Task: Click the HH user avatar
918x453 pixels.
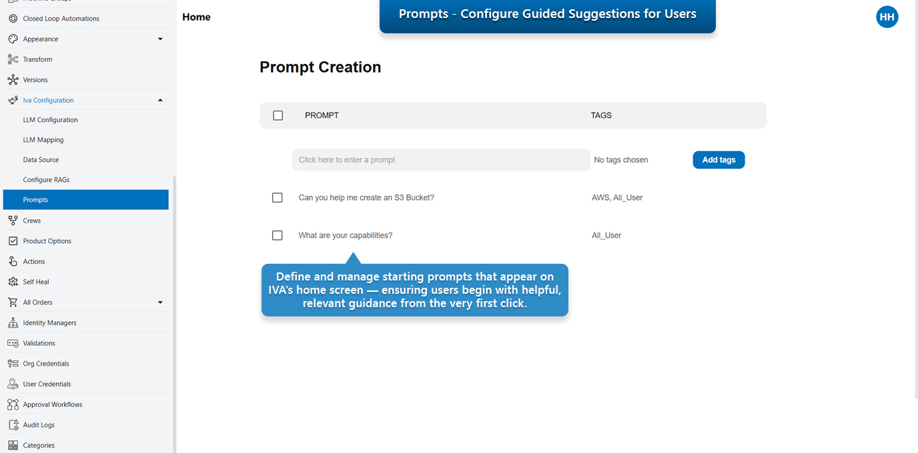Action: 887,17
